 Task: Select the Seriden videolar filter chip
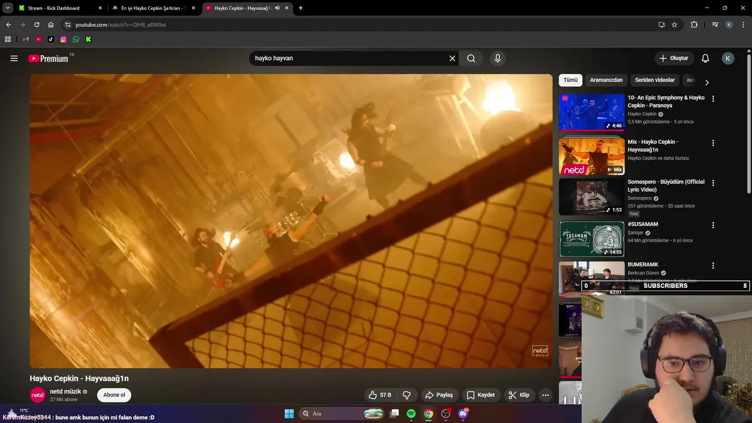point(654,80)
